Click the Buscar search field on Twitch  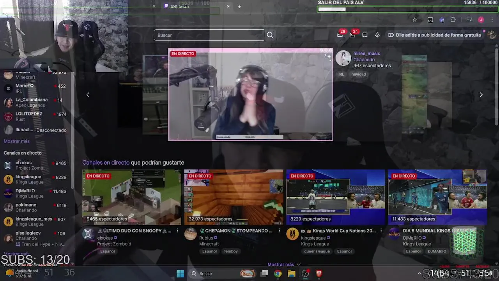point(209,35)
